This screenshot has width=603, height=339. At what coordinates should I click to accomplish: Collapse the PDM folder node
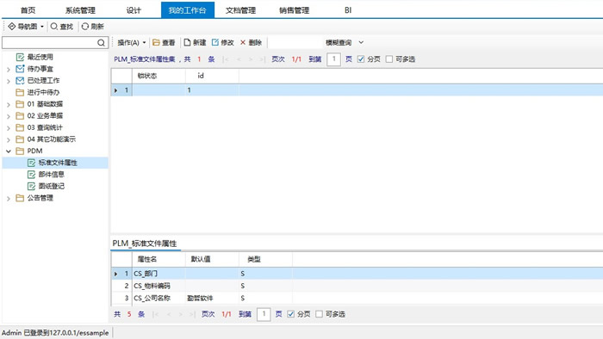coord(9,151)
